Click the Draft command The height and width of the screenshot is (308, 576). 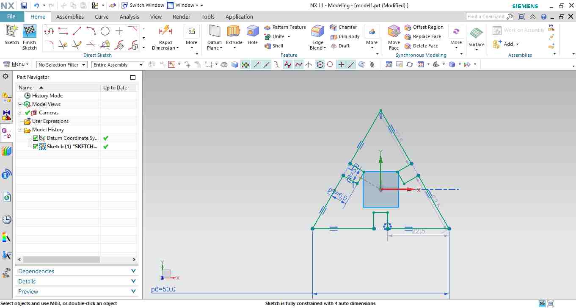click(340, 46)
